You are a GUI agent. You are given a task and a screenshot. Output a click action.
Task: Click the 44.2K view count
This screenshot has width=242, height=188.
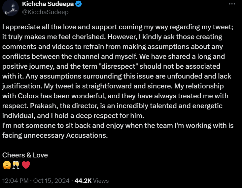point(83,181)
